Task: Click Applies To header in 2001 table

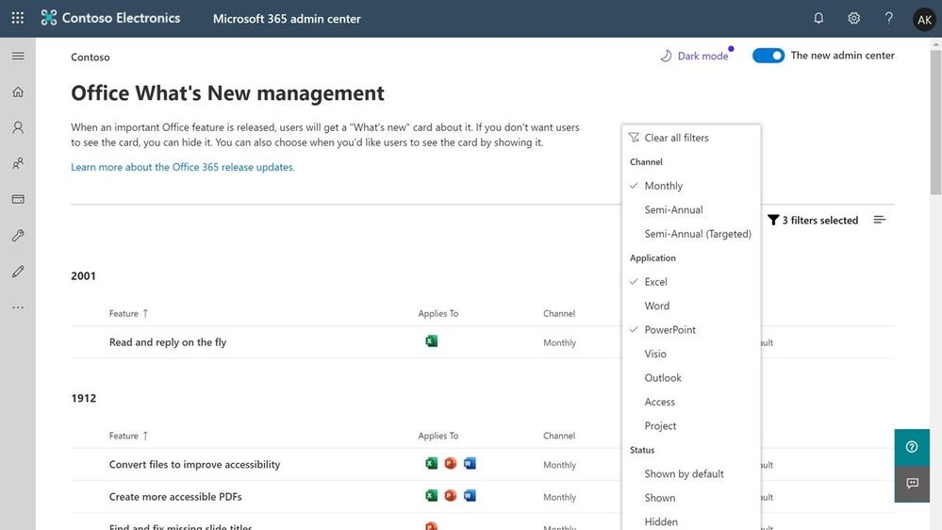Action: tap(438, 313)
